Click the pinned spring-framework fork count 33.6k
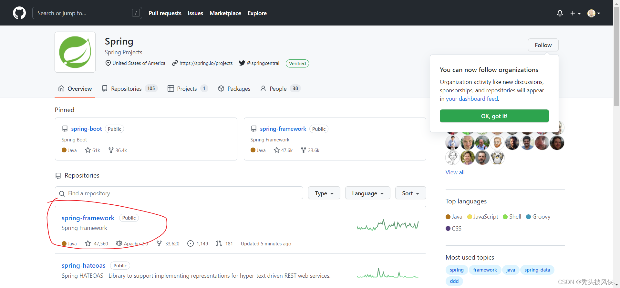Viewport: 620px width, 288px height. click(310, 150)
